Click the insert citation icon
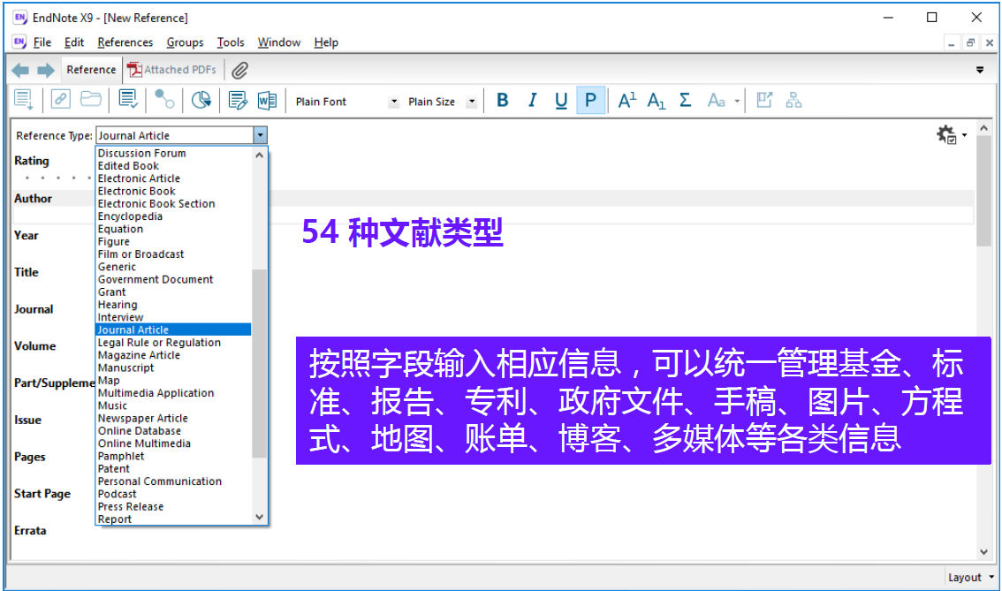This screenshot has height=591, width=1002. pos(238,101)
